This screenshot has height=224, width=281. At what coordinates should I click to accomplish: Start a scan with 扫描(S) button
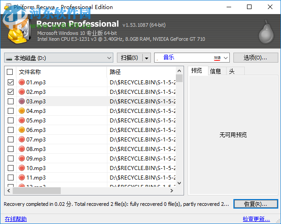pos(130,58)
